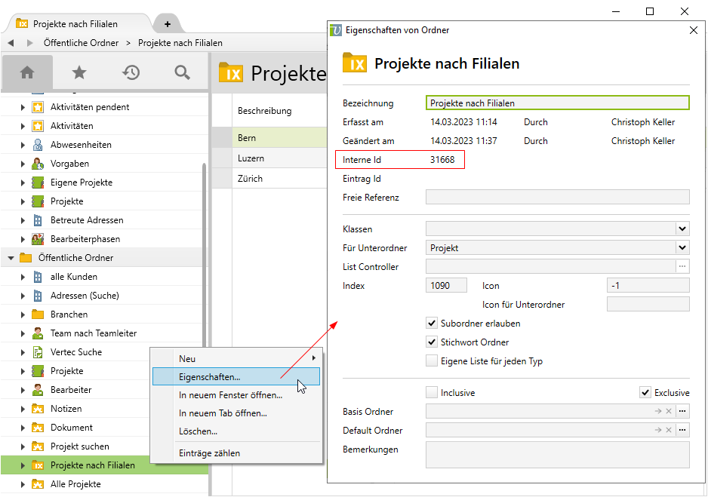This screenshot has width=708, height=497.
Task: Click the Bezeichnung text field
Action: tap(557, 103)
